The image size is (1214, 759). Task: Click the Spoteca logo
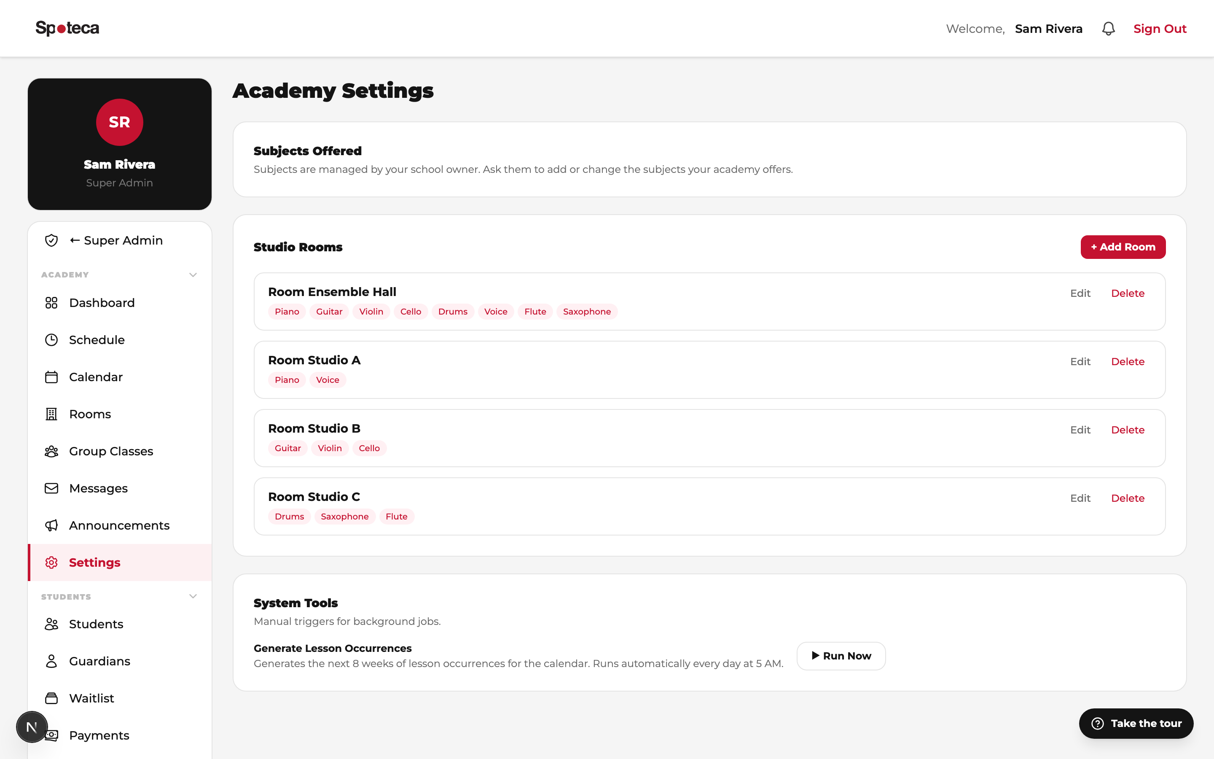click(x=67, y=28)
